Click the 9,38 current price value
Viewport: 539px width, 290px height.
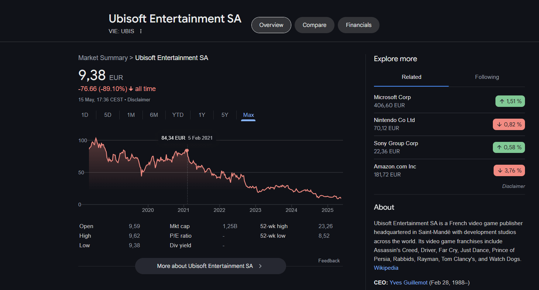(92, 75)
